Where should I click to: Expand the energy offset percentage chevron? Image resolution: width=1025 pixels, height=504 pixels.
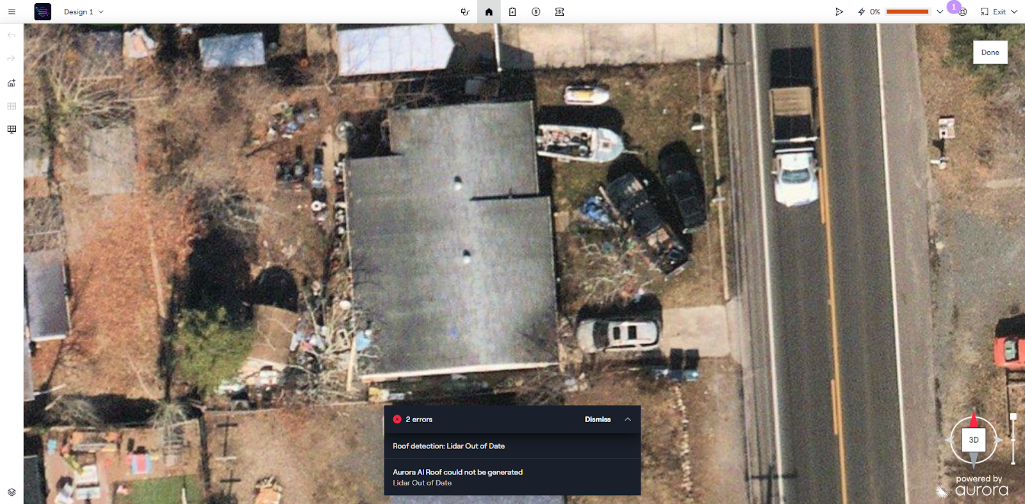940,12
